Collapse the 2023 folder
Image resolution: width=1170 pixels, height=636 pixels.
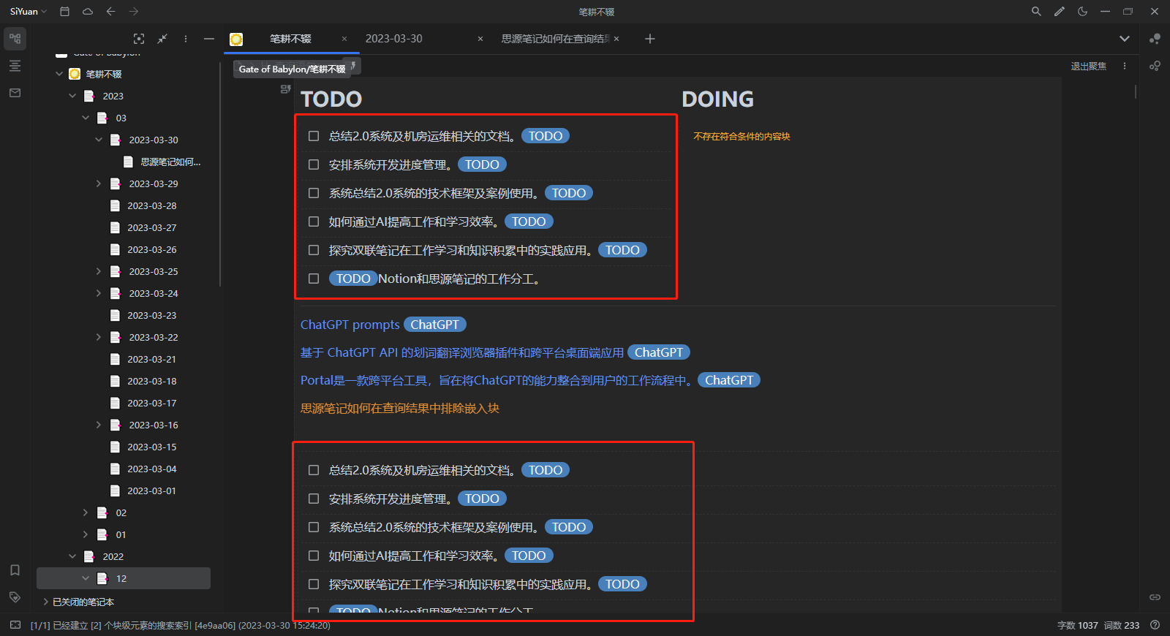pos(72,96)
